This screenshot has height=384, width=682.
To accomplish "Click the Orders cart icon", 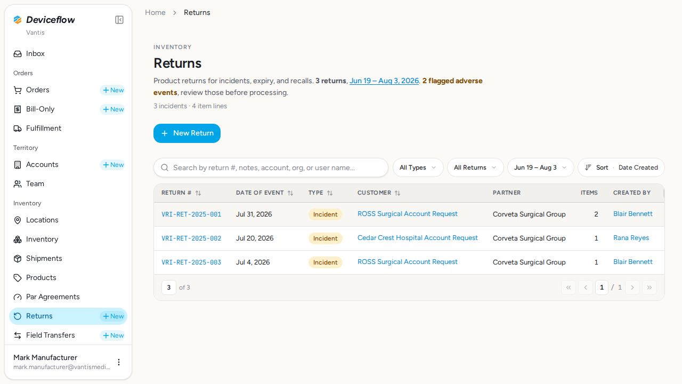I will pyautogui.click(x=18, y=90).
